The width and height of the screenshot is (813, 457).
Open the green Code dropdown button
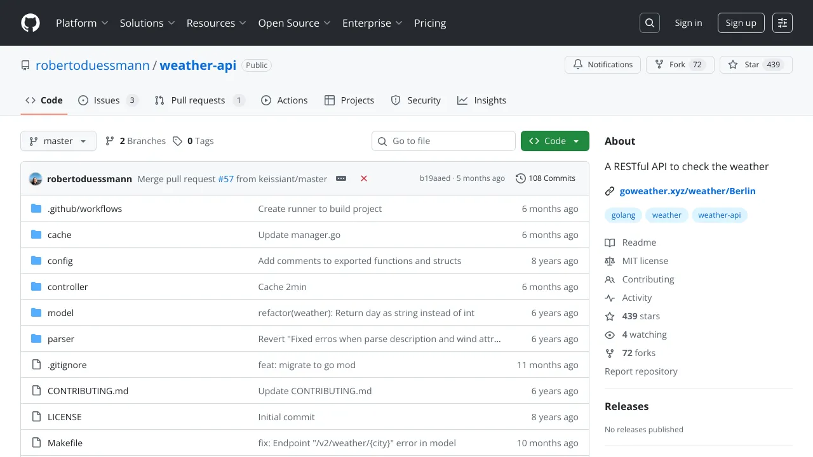point(555,141)
